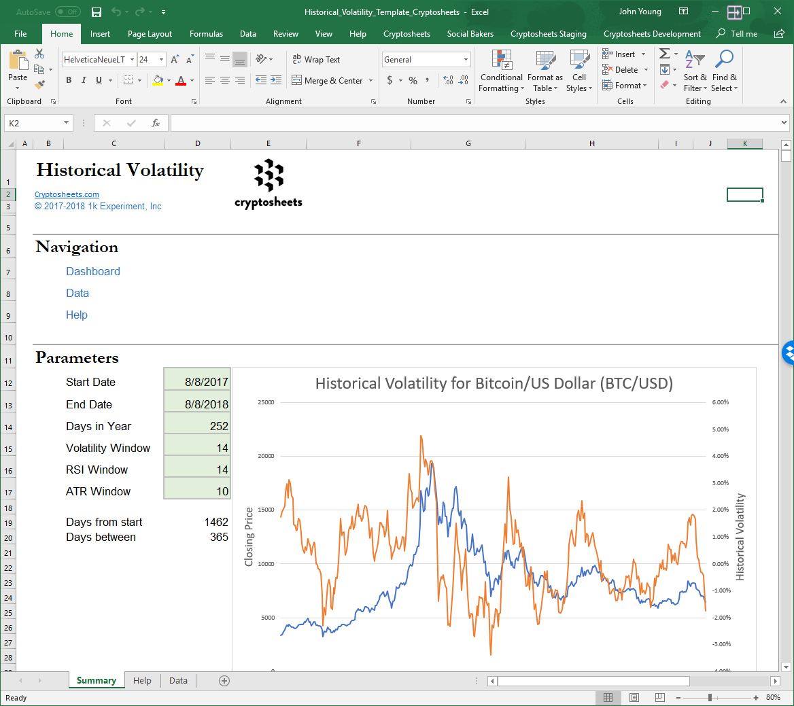
Task: Click the Share icon at top right
Action: tap(779, 34)
